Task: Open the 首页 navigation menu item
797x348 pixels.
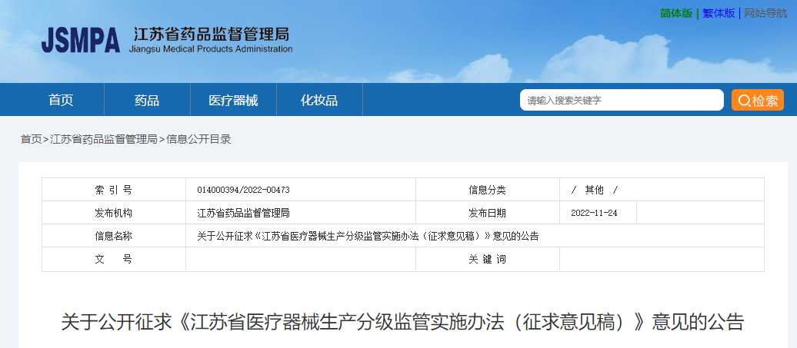Action: (61, 100)
